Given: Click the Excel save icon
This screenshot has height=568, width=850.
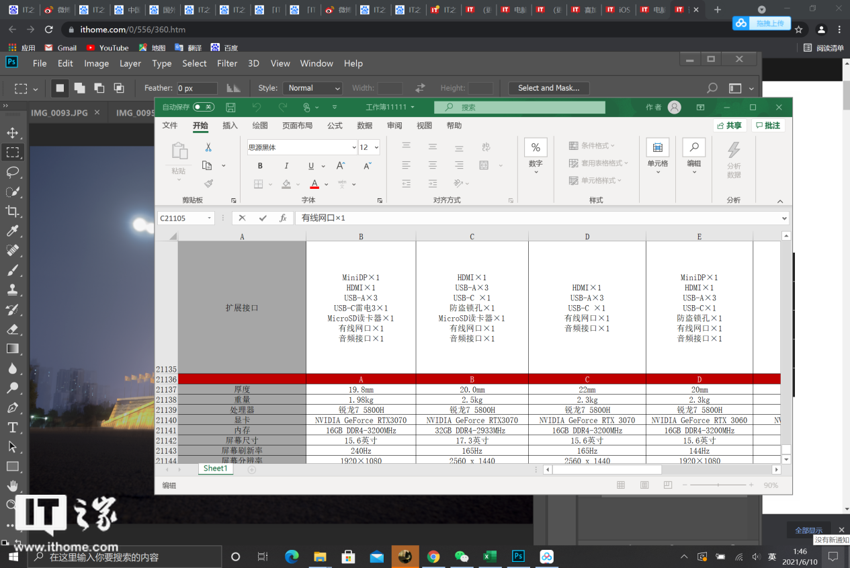Looking at the screenshot, I should [230, 108].
